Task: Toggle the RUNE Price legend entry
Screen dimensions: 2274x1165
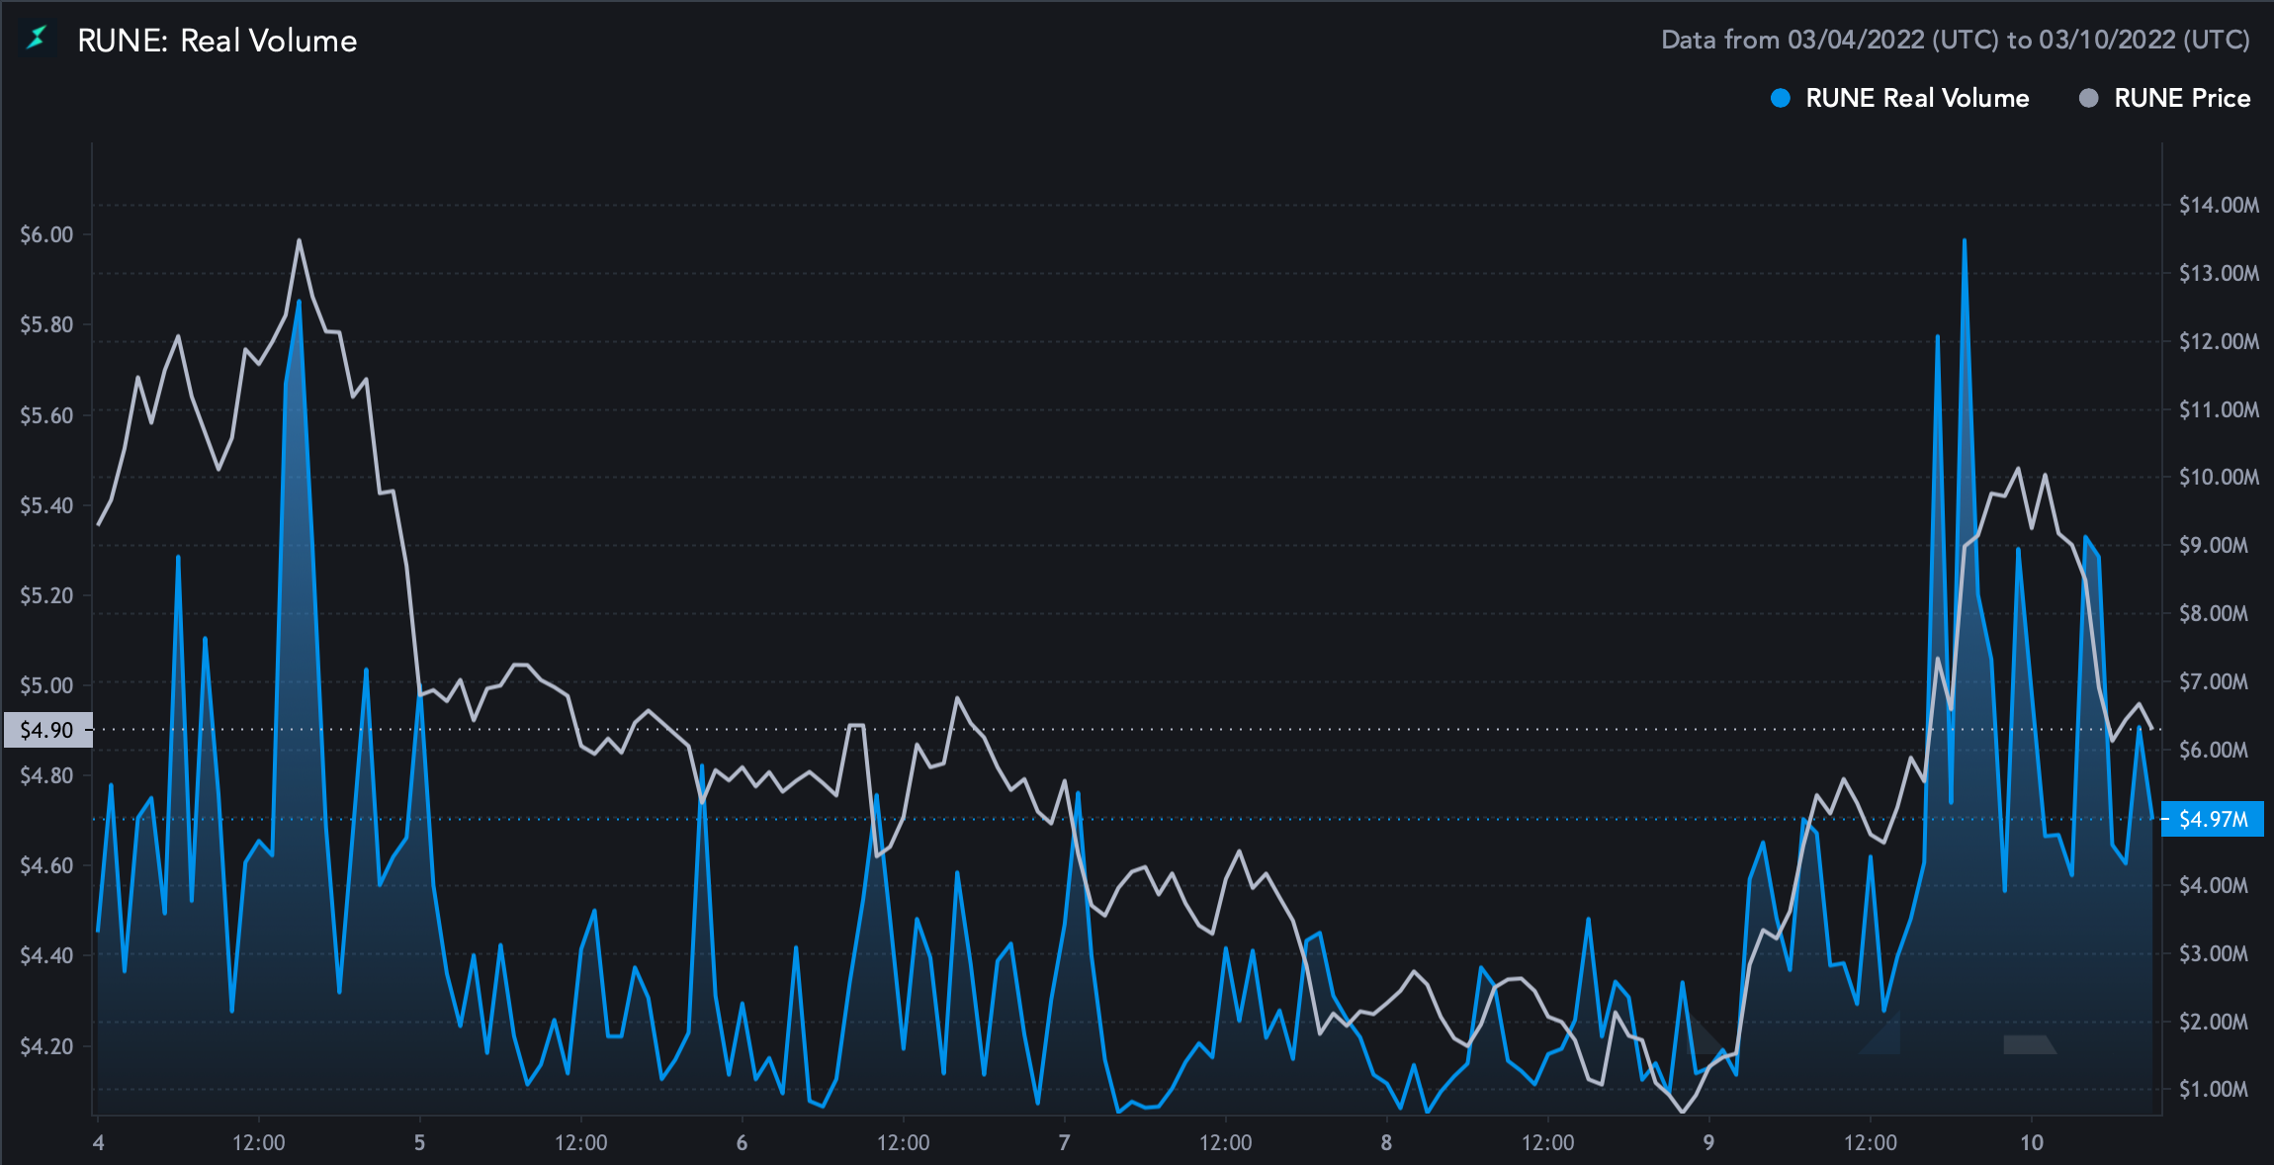Action: 2181,98
